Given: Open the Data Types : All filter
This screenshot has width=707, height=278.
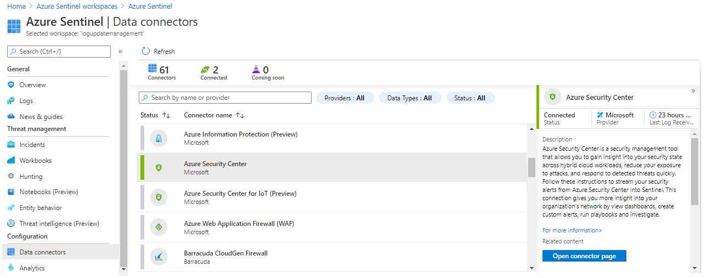Looking at the screenshot, I should pos(410,98).
